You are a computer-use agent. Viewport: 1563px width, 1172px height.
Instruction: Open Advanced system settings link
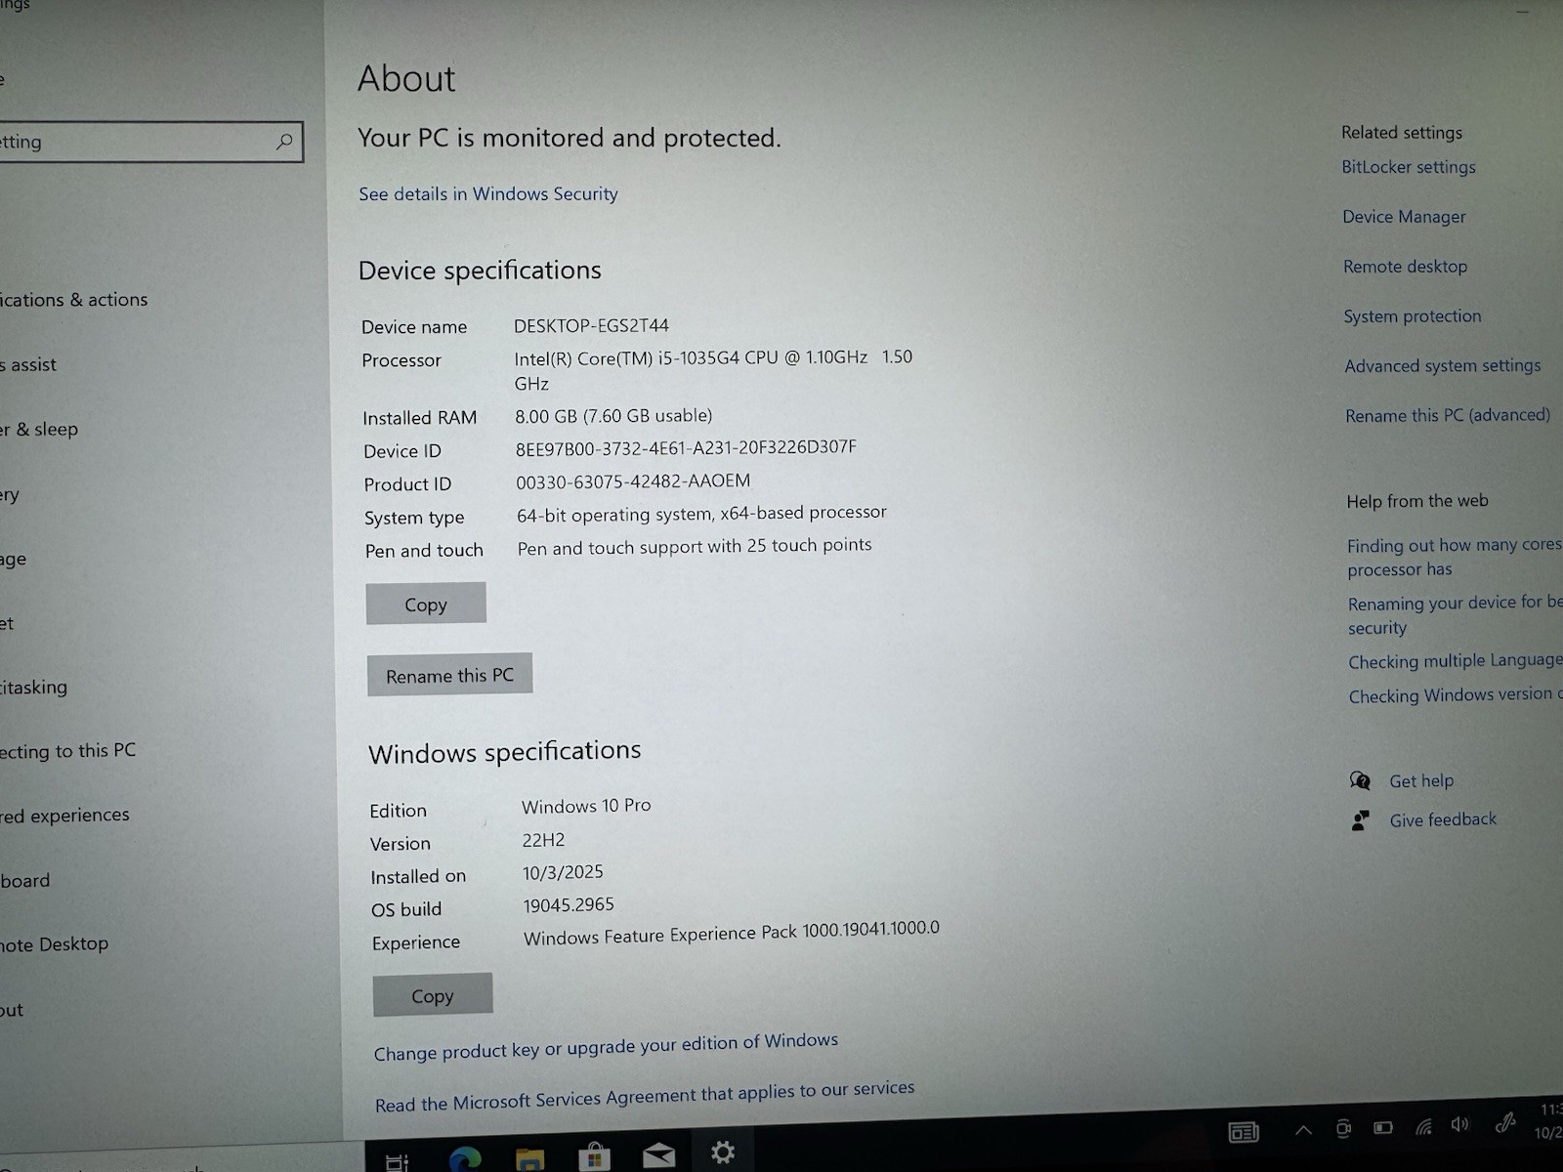[x=1442, y=366]
